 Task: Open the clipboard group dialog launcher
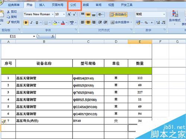(19, 30)
